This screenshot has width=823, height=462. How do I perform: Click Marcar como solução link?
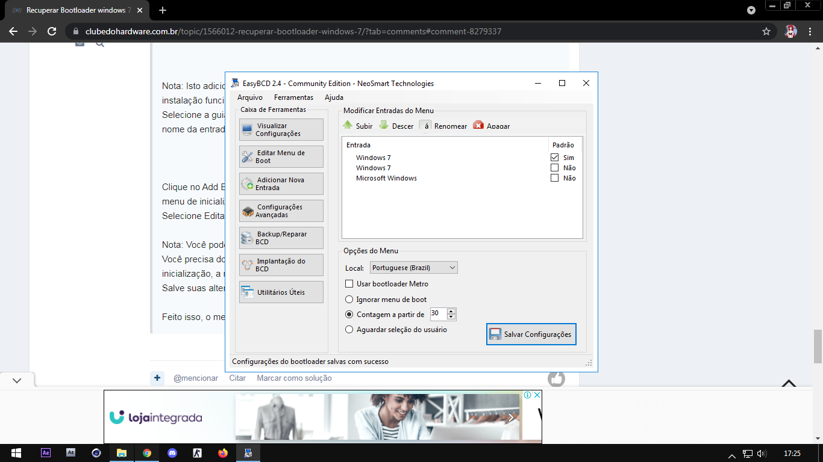point(294,378)
